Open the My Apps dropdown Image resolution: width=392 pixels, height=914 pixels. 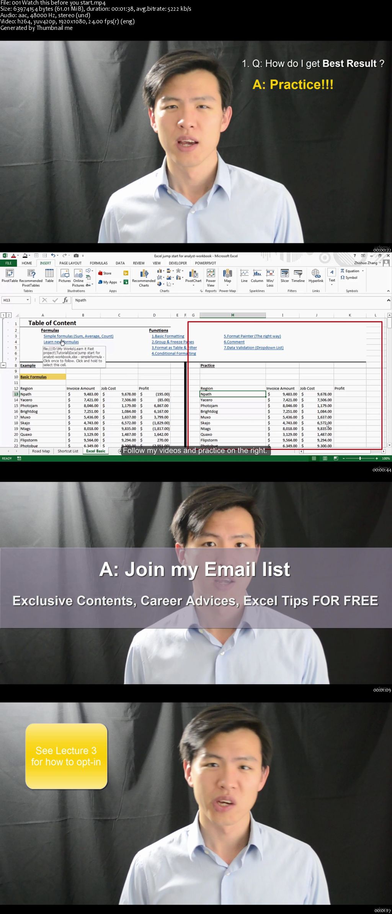pyautogui.click(x=120, y=282)
